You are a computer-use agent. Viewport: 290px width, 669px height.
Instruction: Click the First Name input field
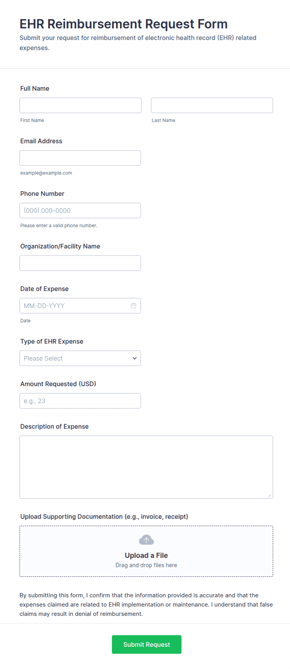pyautogui.click(x=80, y=105)
